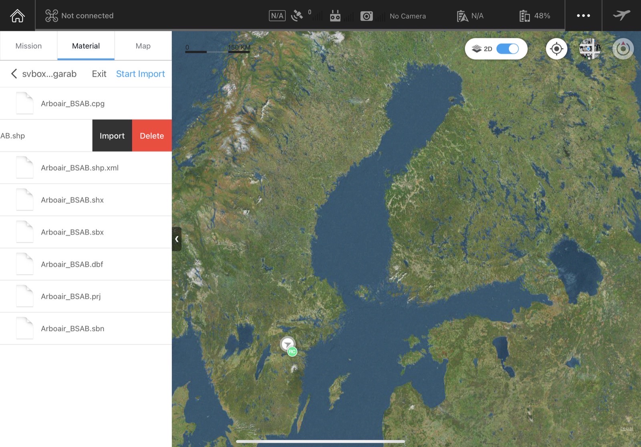Tap the No Camera status icon

[367, 16]
